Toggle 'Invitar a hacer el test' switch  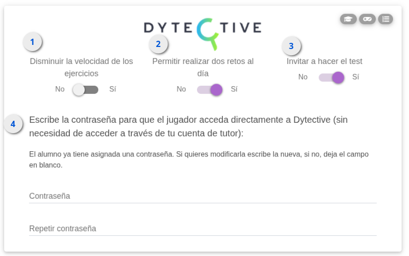pyautogui.click(x=331, y=77)
